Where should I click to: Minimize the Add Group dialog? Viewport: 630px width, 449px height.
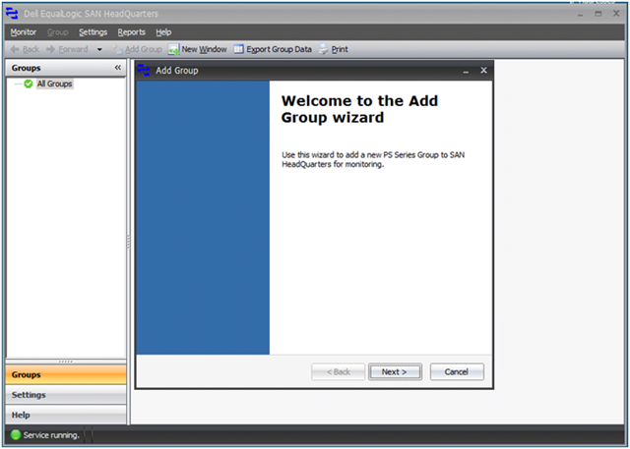click(x=466, y=71)
